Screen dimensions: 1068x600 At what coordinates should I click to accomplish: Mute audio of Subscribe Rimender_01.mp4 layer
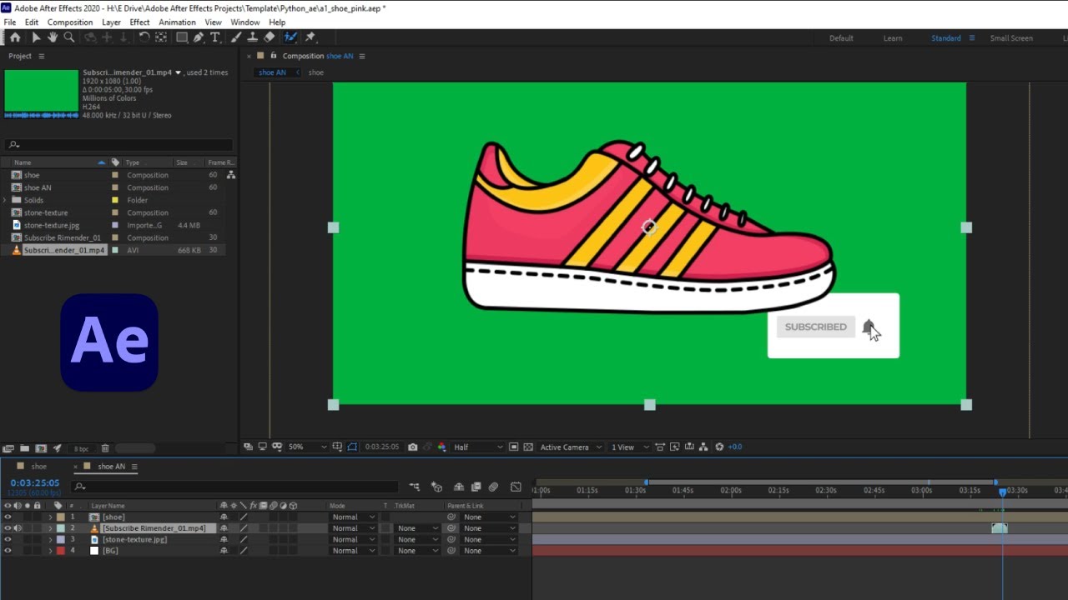coord(18,528)
